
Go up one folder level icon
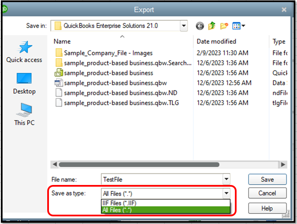click(x=212, y=26)
